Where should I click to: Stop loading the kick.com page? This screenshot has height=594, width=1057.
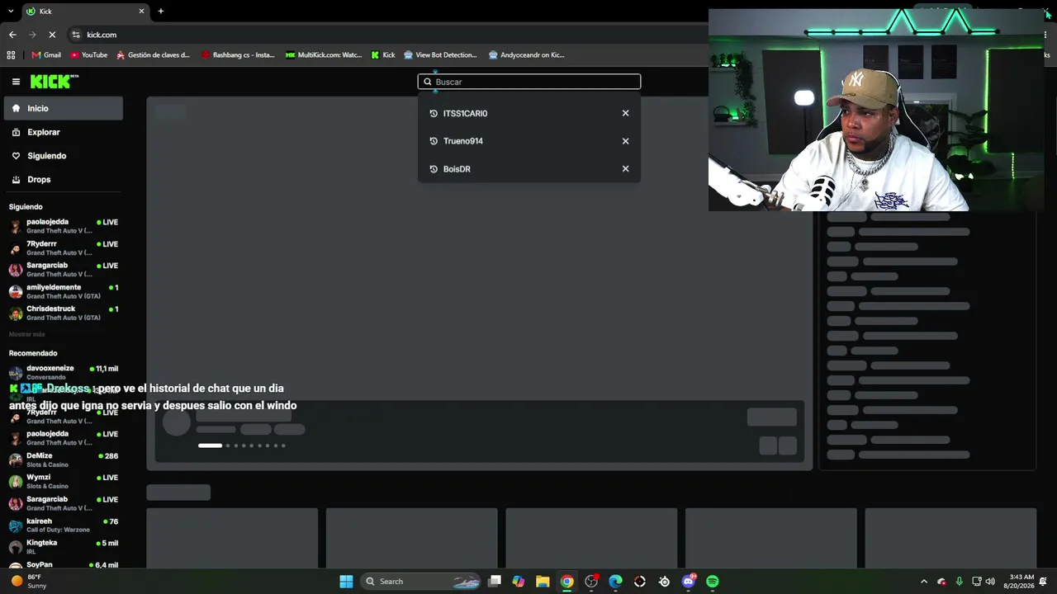(x=52, y=35)
